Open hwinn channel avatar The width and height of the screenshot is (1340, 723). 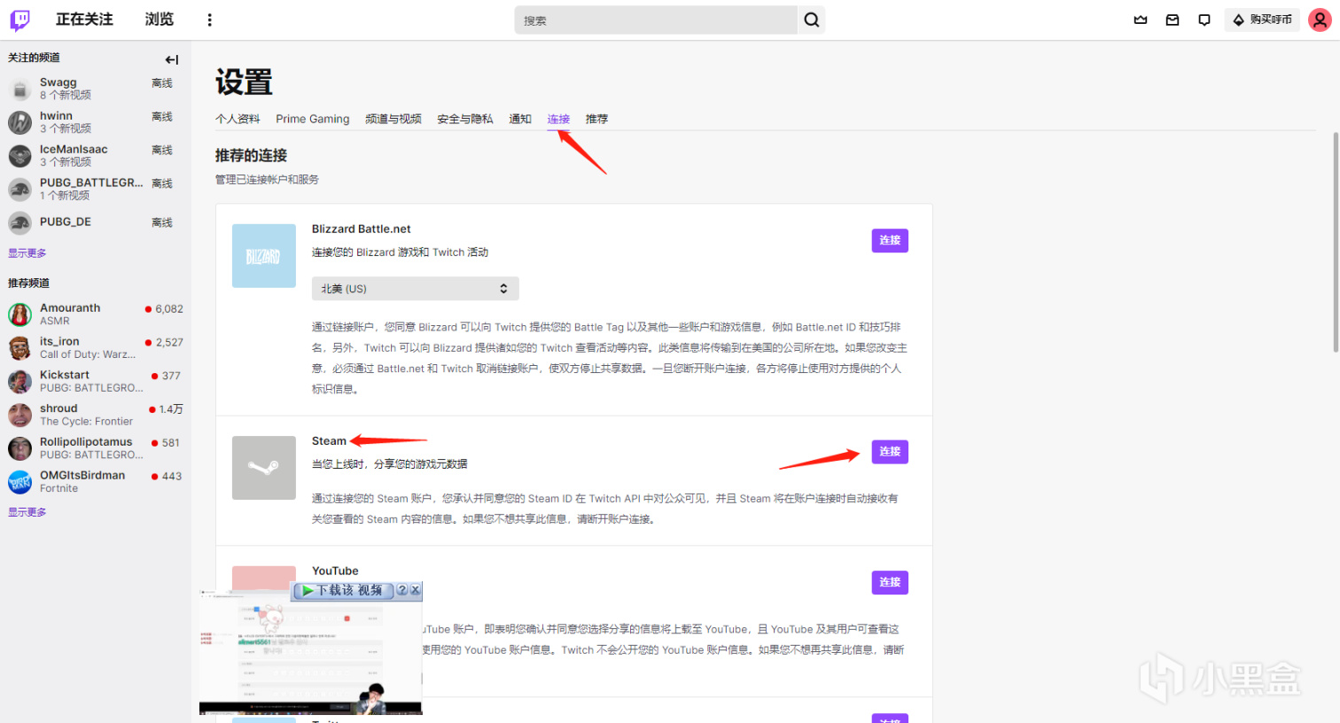pos(20,122)
